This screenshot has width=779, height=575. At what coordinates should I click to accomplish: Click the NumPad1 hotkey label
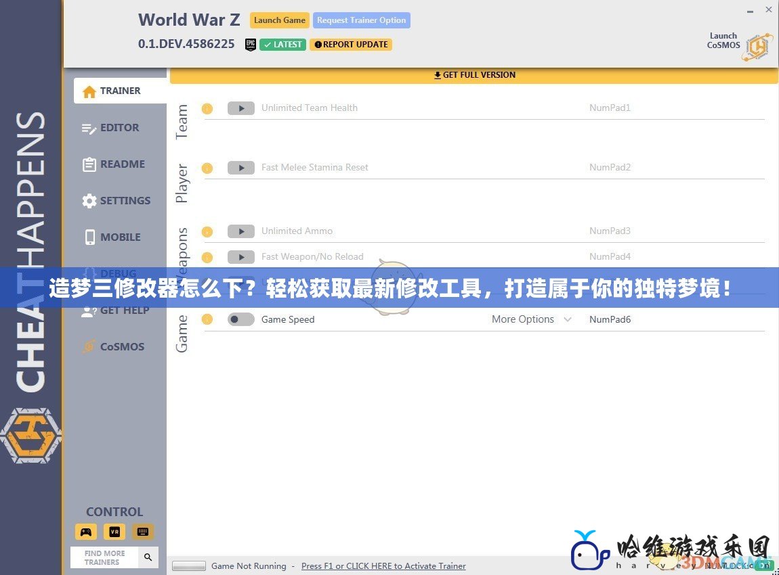[x=610, y=108]
